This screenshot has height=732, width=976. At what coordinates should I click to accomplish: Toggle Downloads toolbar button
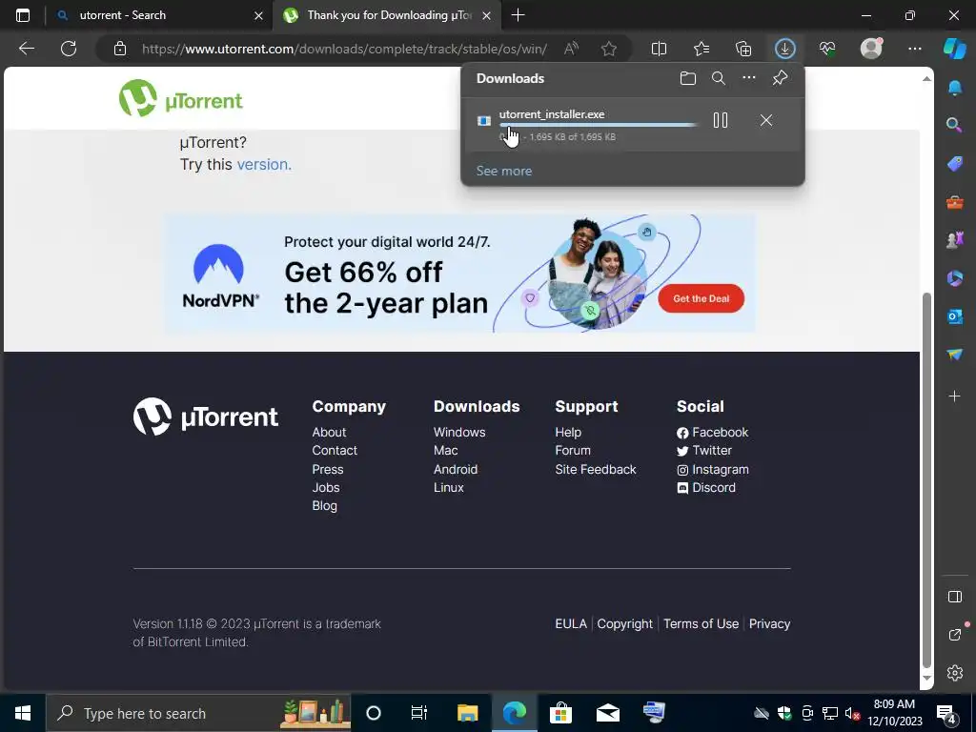[785, 49]
